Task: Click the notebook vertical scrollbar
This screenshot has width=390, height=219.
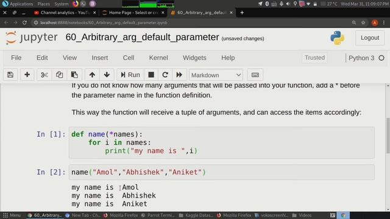Action: [x=388, y=135]
